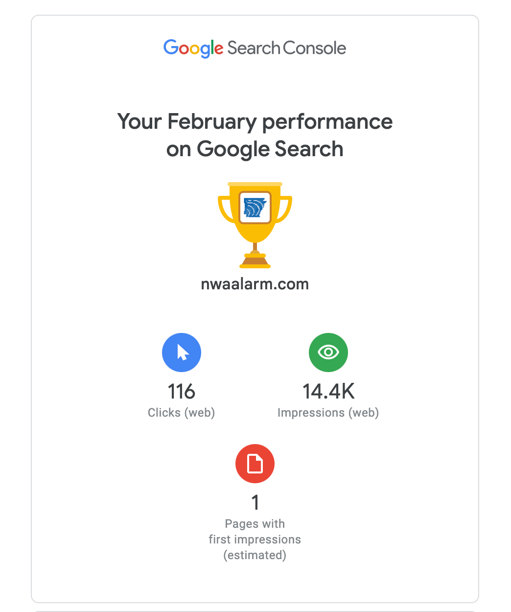
Task: Click the blue site logo inside the trophy
Action: point(255,207)
